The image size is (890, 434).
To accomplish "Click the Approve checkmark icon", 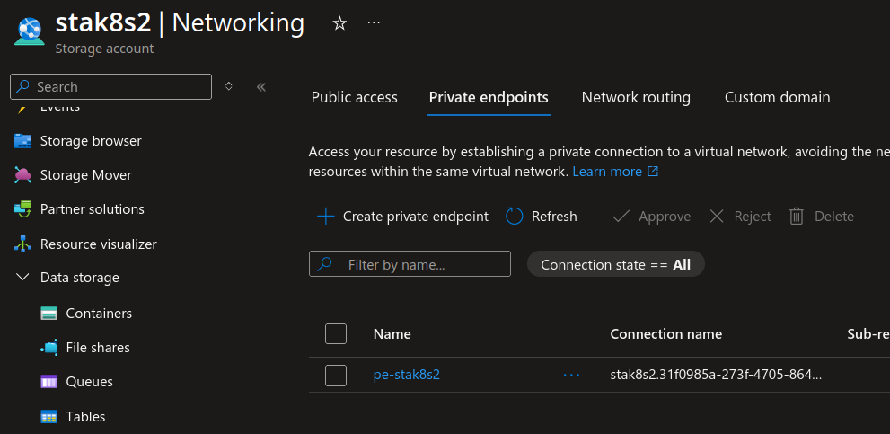I will (x=621, y=217).
